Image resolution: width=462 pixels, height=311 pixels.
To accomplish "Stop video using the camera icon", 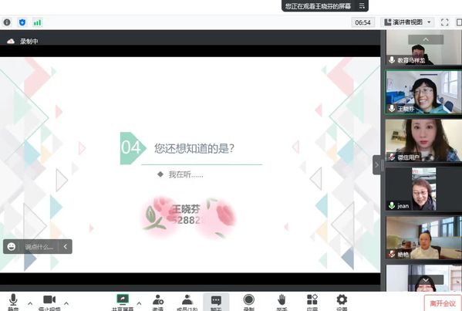I will click(49, 299).
